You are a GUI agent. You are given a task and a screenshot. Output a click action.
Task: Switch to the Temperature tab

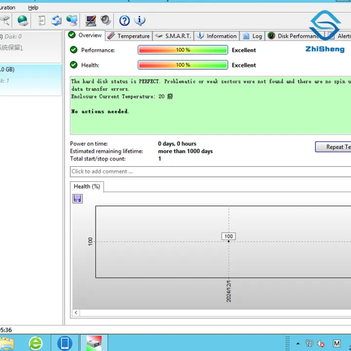pyautogui.click(x=129, y=36)
